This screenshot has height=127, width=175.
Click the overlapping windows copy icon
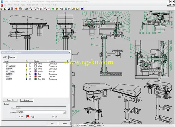(62, 9)
